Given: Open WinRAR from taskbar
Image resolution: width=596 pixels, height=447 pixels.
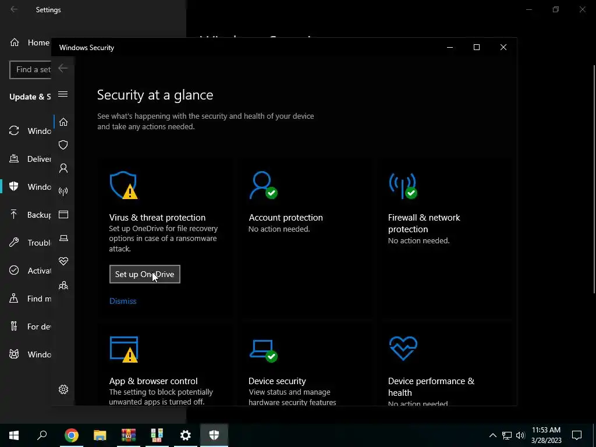Looking at the screenshot, I should [x=129, y=435].
